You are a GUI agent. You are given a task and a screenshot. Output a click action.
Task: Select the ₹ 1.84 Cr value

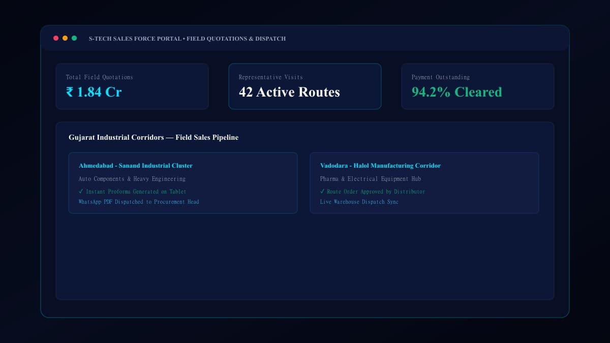pyautogui.click(x=94, y=92)
